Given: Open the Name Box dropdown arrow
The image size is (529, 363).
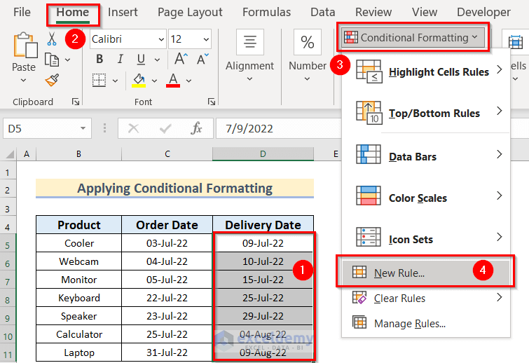Looking at the screenshot, I should coord(83,128).
